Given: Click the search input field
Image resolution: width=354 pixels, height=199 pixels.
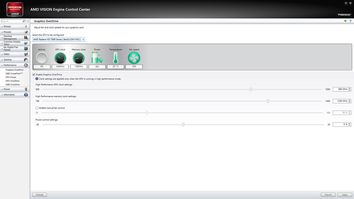Looking at the screenshot, I should [12, 21].
